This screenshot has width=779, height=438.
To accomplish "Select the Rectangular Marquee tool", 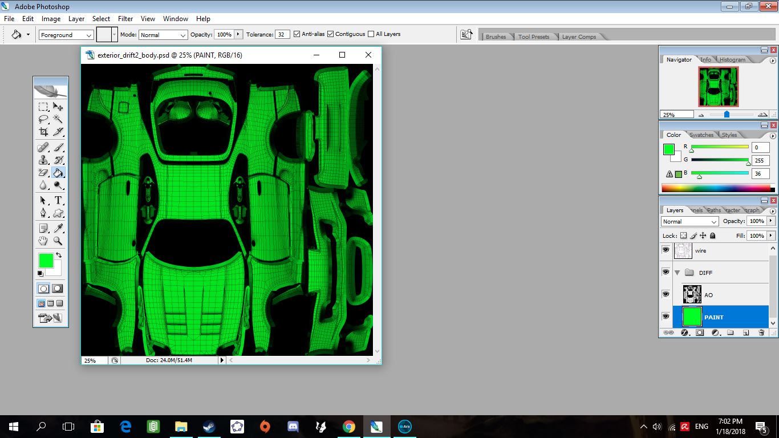I will [x=43, y=107].
